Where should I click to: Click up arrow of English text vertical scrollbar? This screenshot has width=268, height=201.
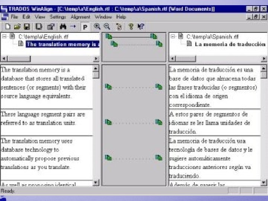coord(96,68)
